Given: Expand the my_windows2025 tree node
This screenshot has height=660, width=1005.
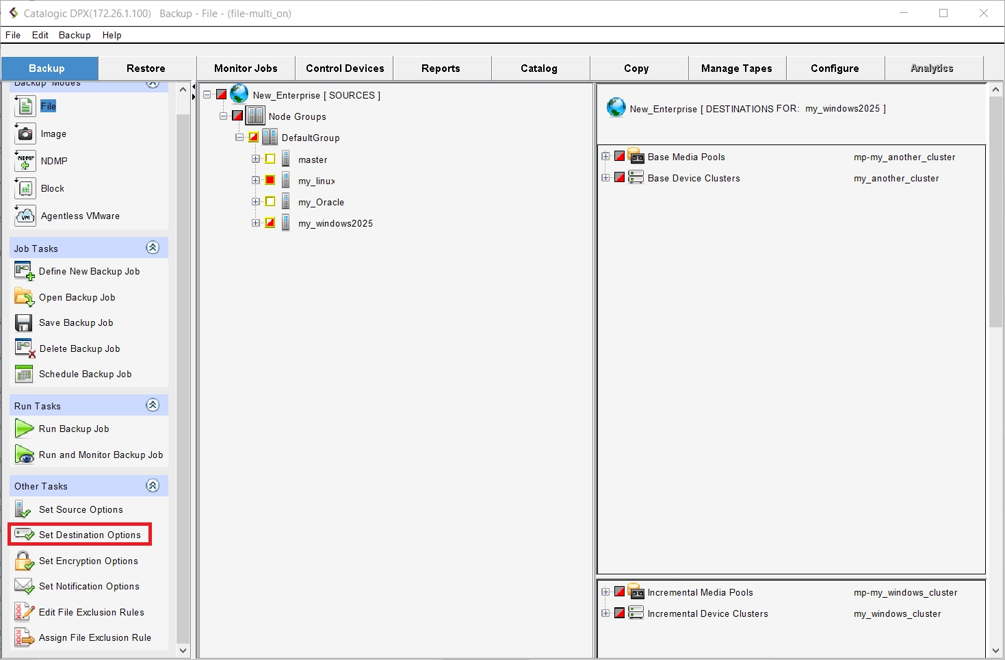Looking at the screenshot, I should click(x=255, y=223).
